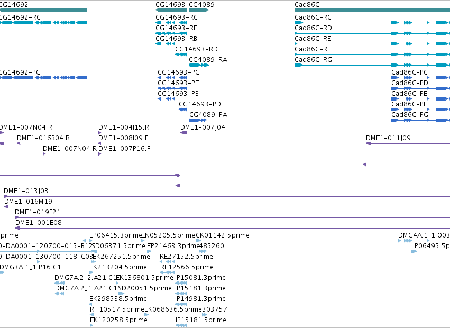Select DMG7A.2_1.A21.C1 feature

coord(59,294)
